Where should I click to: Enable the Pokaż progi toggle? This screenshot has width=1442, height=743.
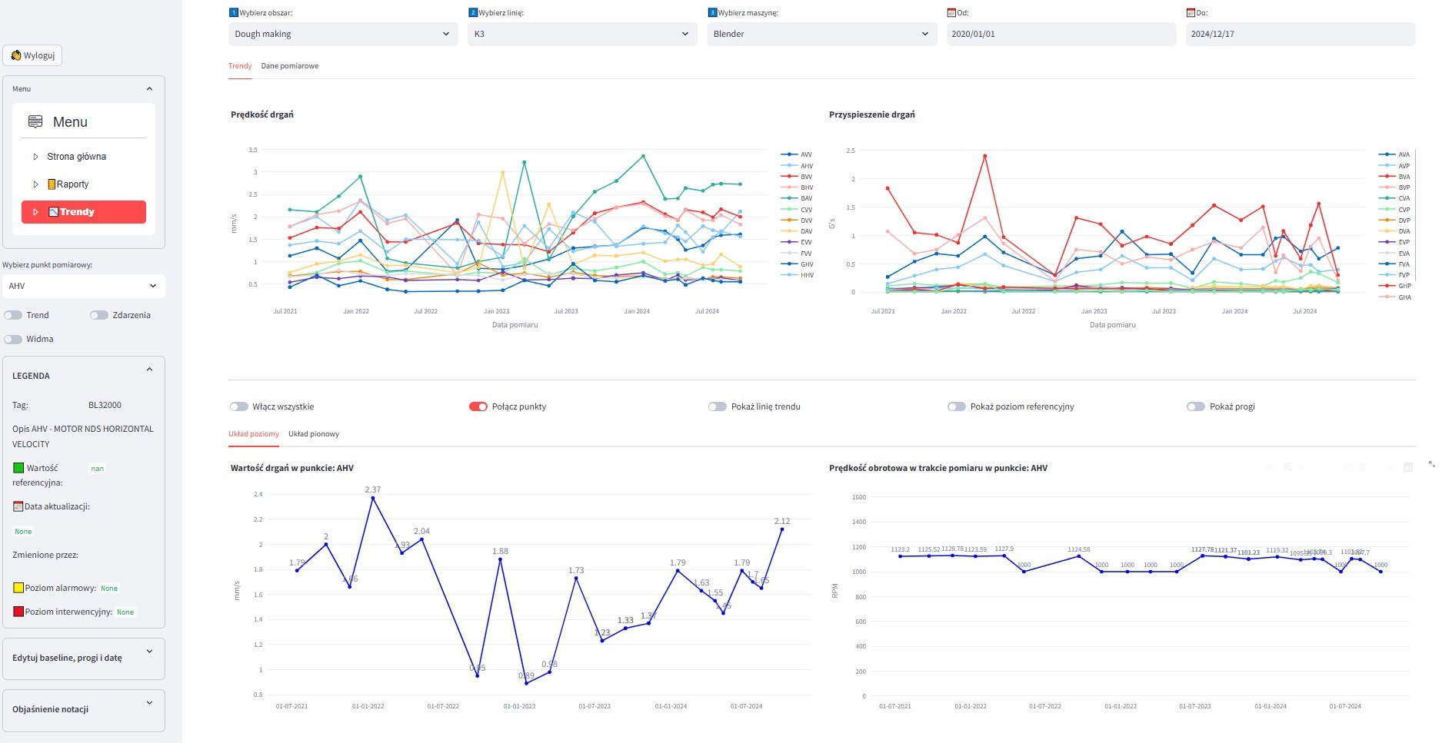coord(1195,406)
